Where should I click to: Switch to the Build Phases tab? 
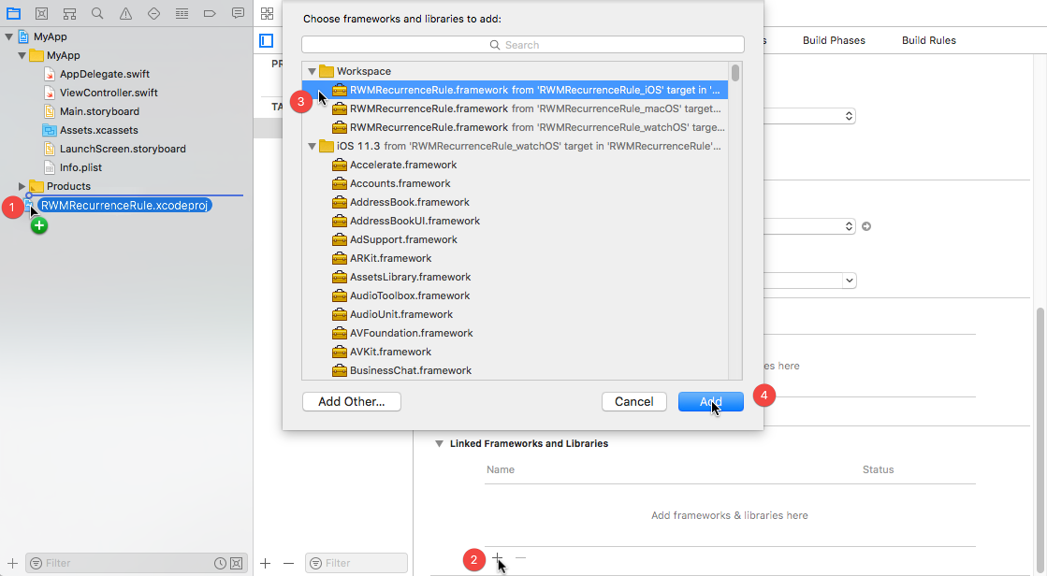click(834, 40)
